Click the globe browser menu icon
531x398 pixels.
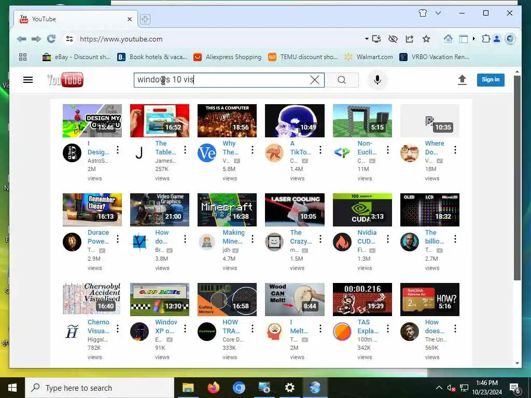point(510,39)
